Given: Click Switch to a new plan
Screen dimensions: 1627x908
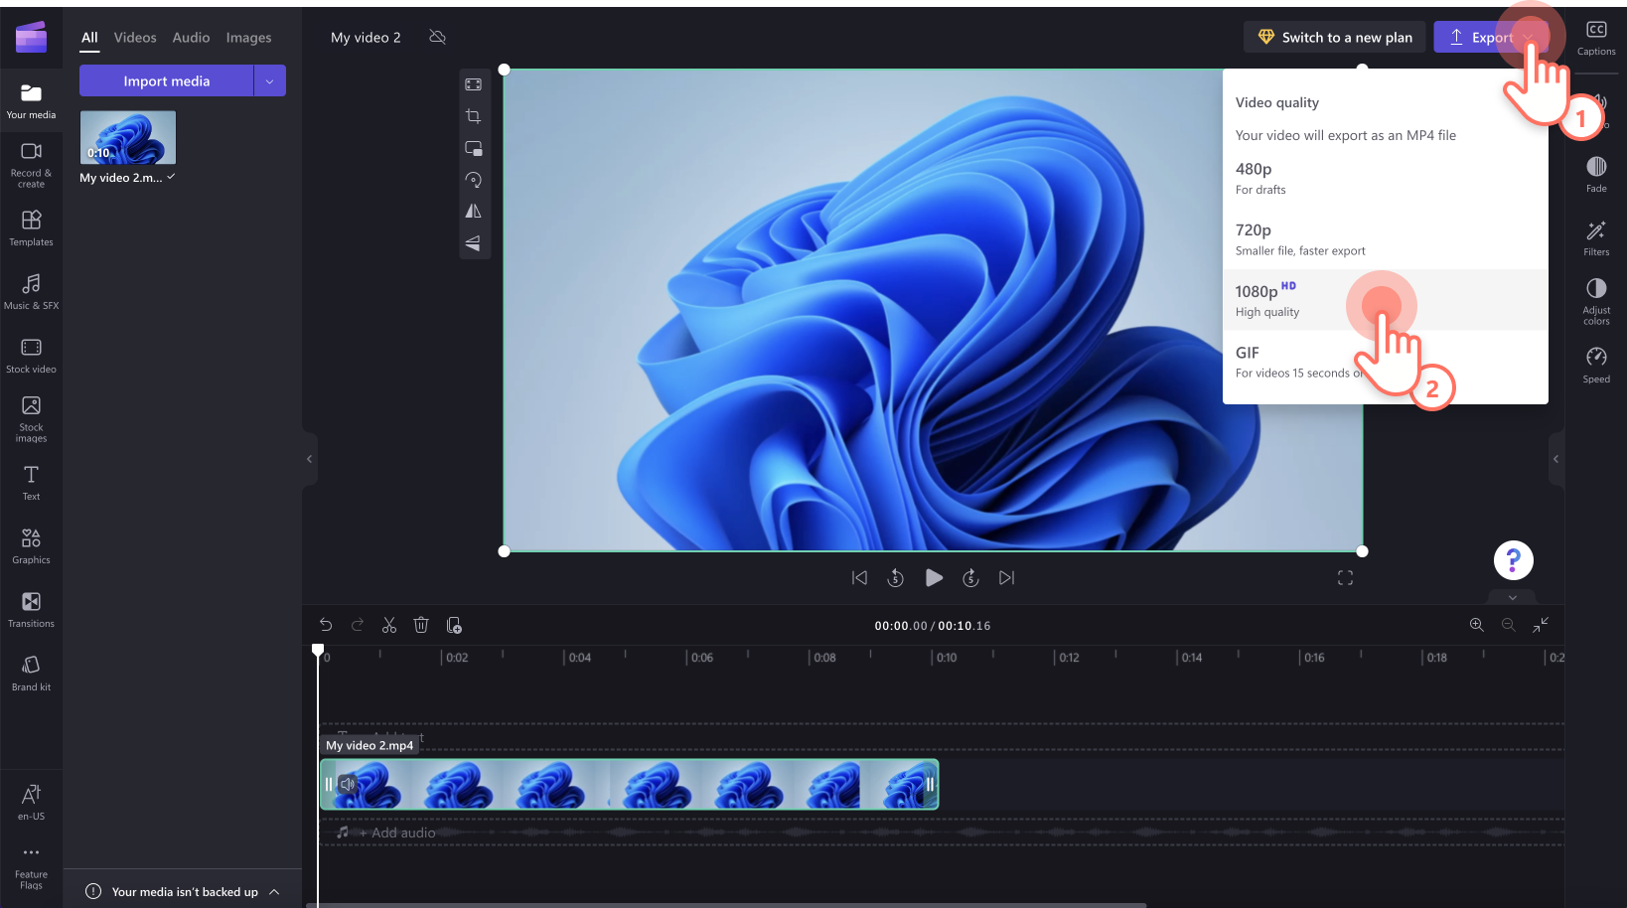Looking at the screenshot, I should pyautogui.click(x=1334, y=37).
